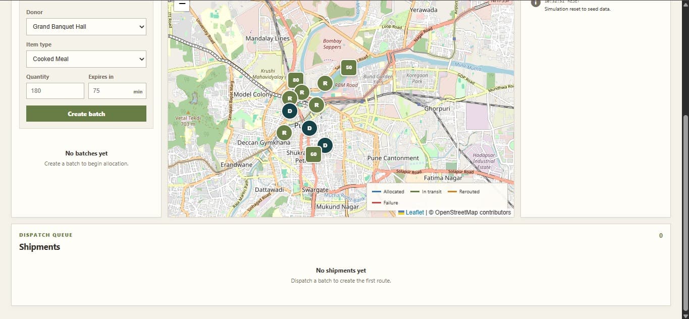Select the R marker overlapping the 80 marker
This screenshot has width=689, height=319.
(x=302, y=92)
